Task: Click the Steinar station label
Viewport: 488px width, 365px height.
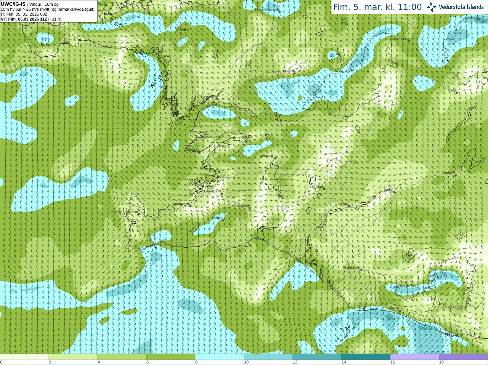Action: click(394, 308)
